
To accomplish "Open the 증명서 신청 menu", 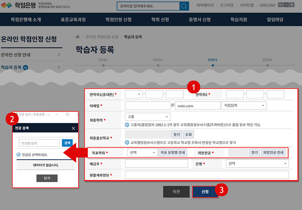I will point(200,20).
